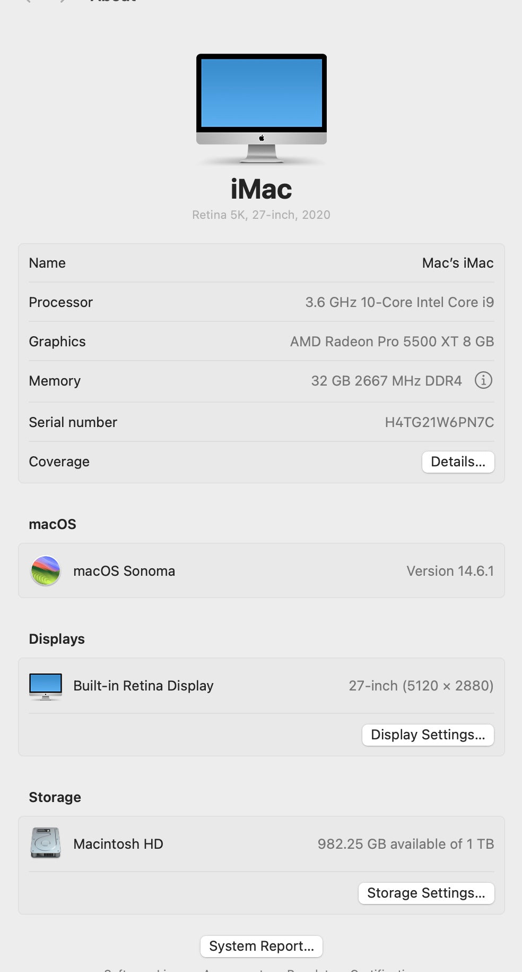
Task: Click the Macintosh HD label
Action: (118, 844)
